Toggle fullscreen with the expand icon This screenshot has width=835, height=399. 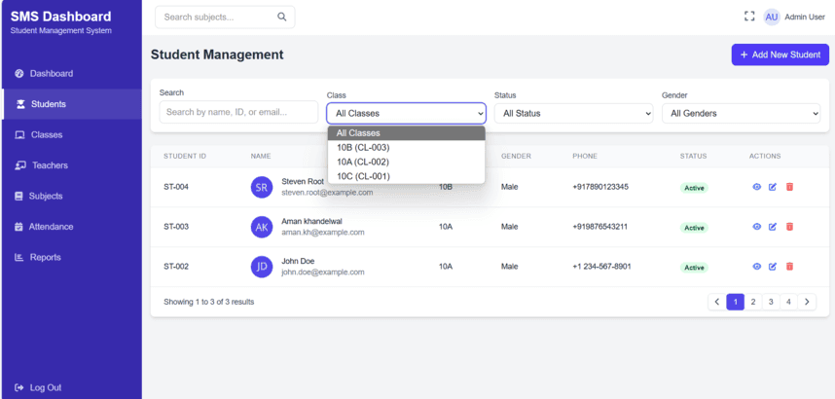pyautogui.click(x=749, y=17)
